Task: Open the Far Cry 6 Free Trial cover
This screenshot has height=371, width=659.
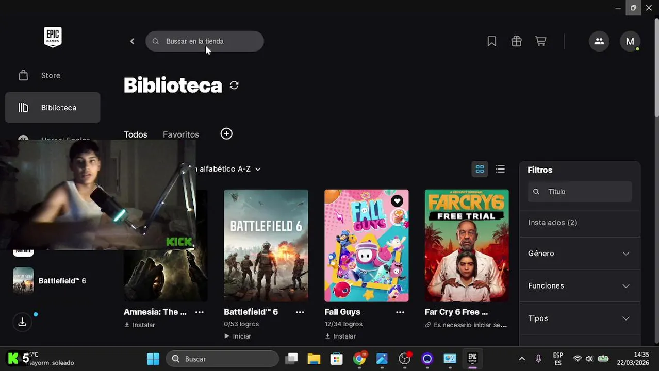Action: point(467,245)
